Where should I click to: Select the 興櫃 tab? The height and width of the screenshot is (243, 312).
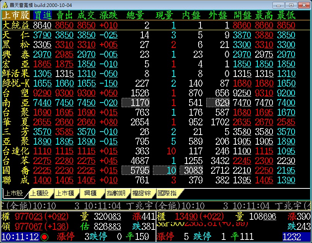click(x=91, y=193)
